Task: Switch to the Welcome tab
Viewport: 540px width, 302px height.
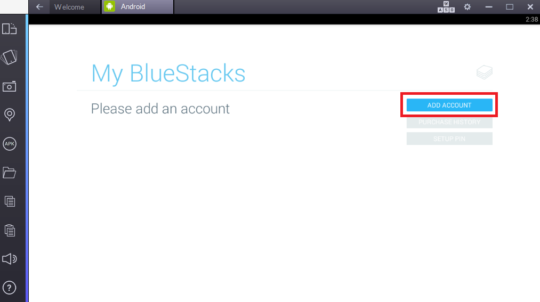Action: [69, 7]
